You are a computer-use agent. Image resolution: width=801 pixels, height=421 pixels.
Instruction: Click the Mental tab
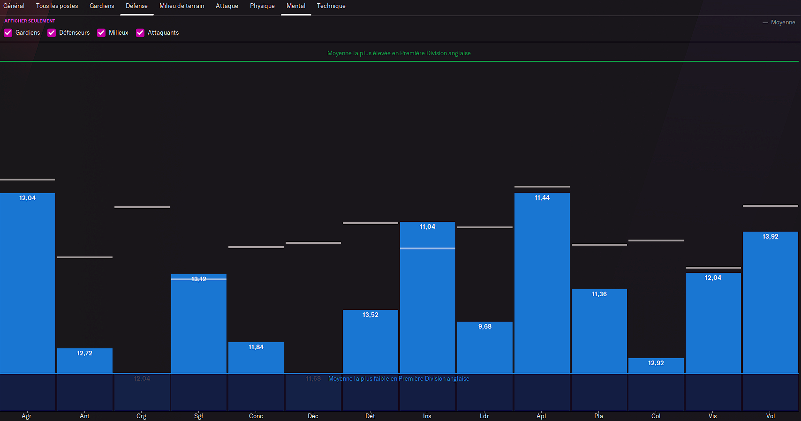pyautogui.click(x=296, y=6)
